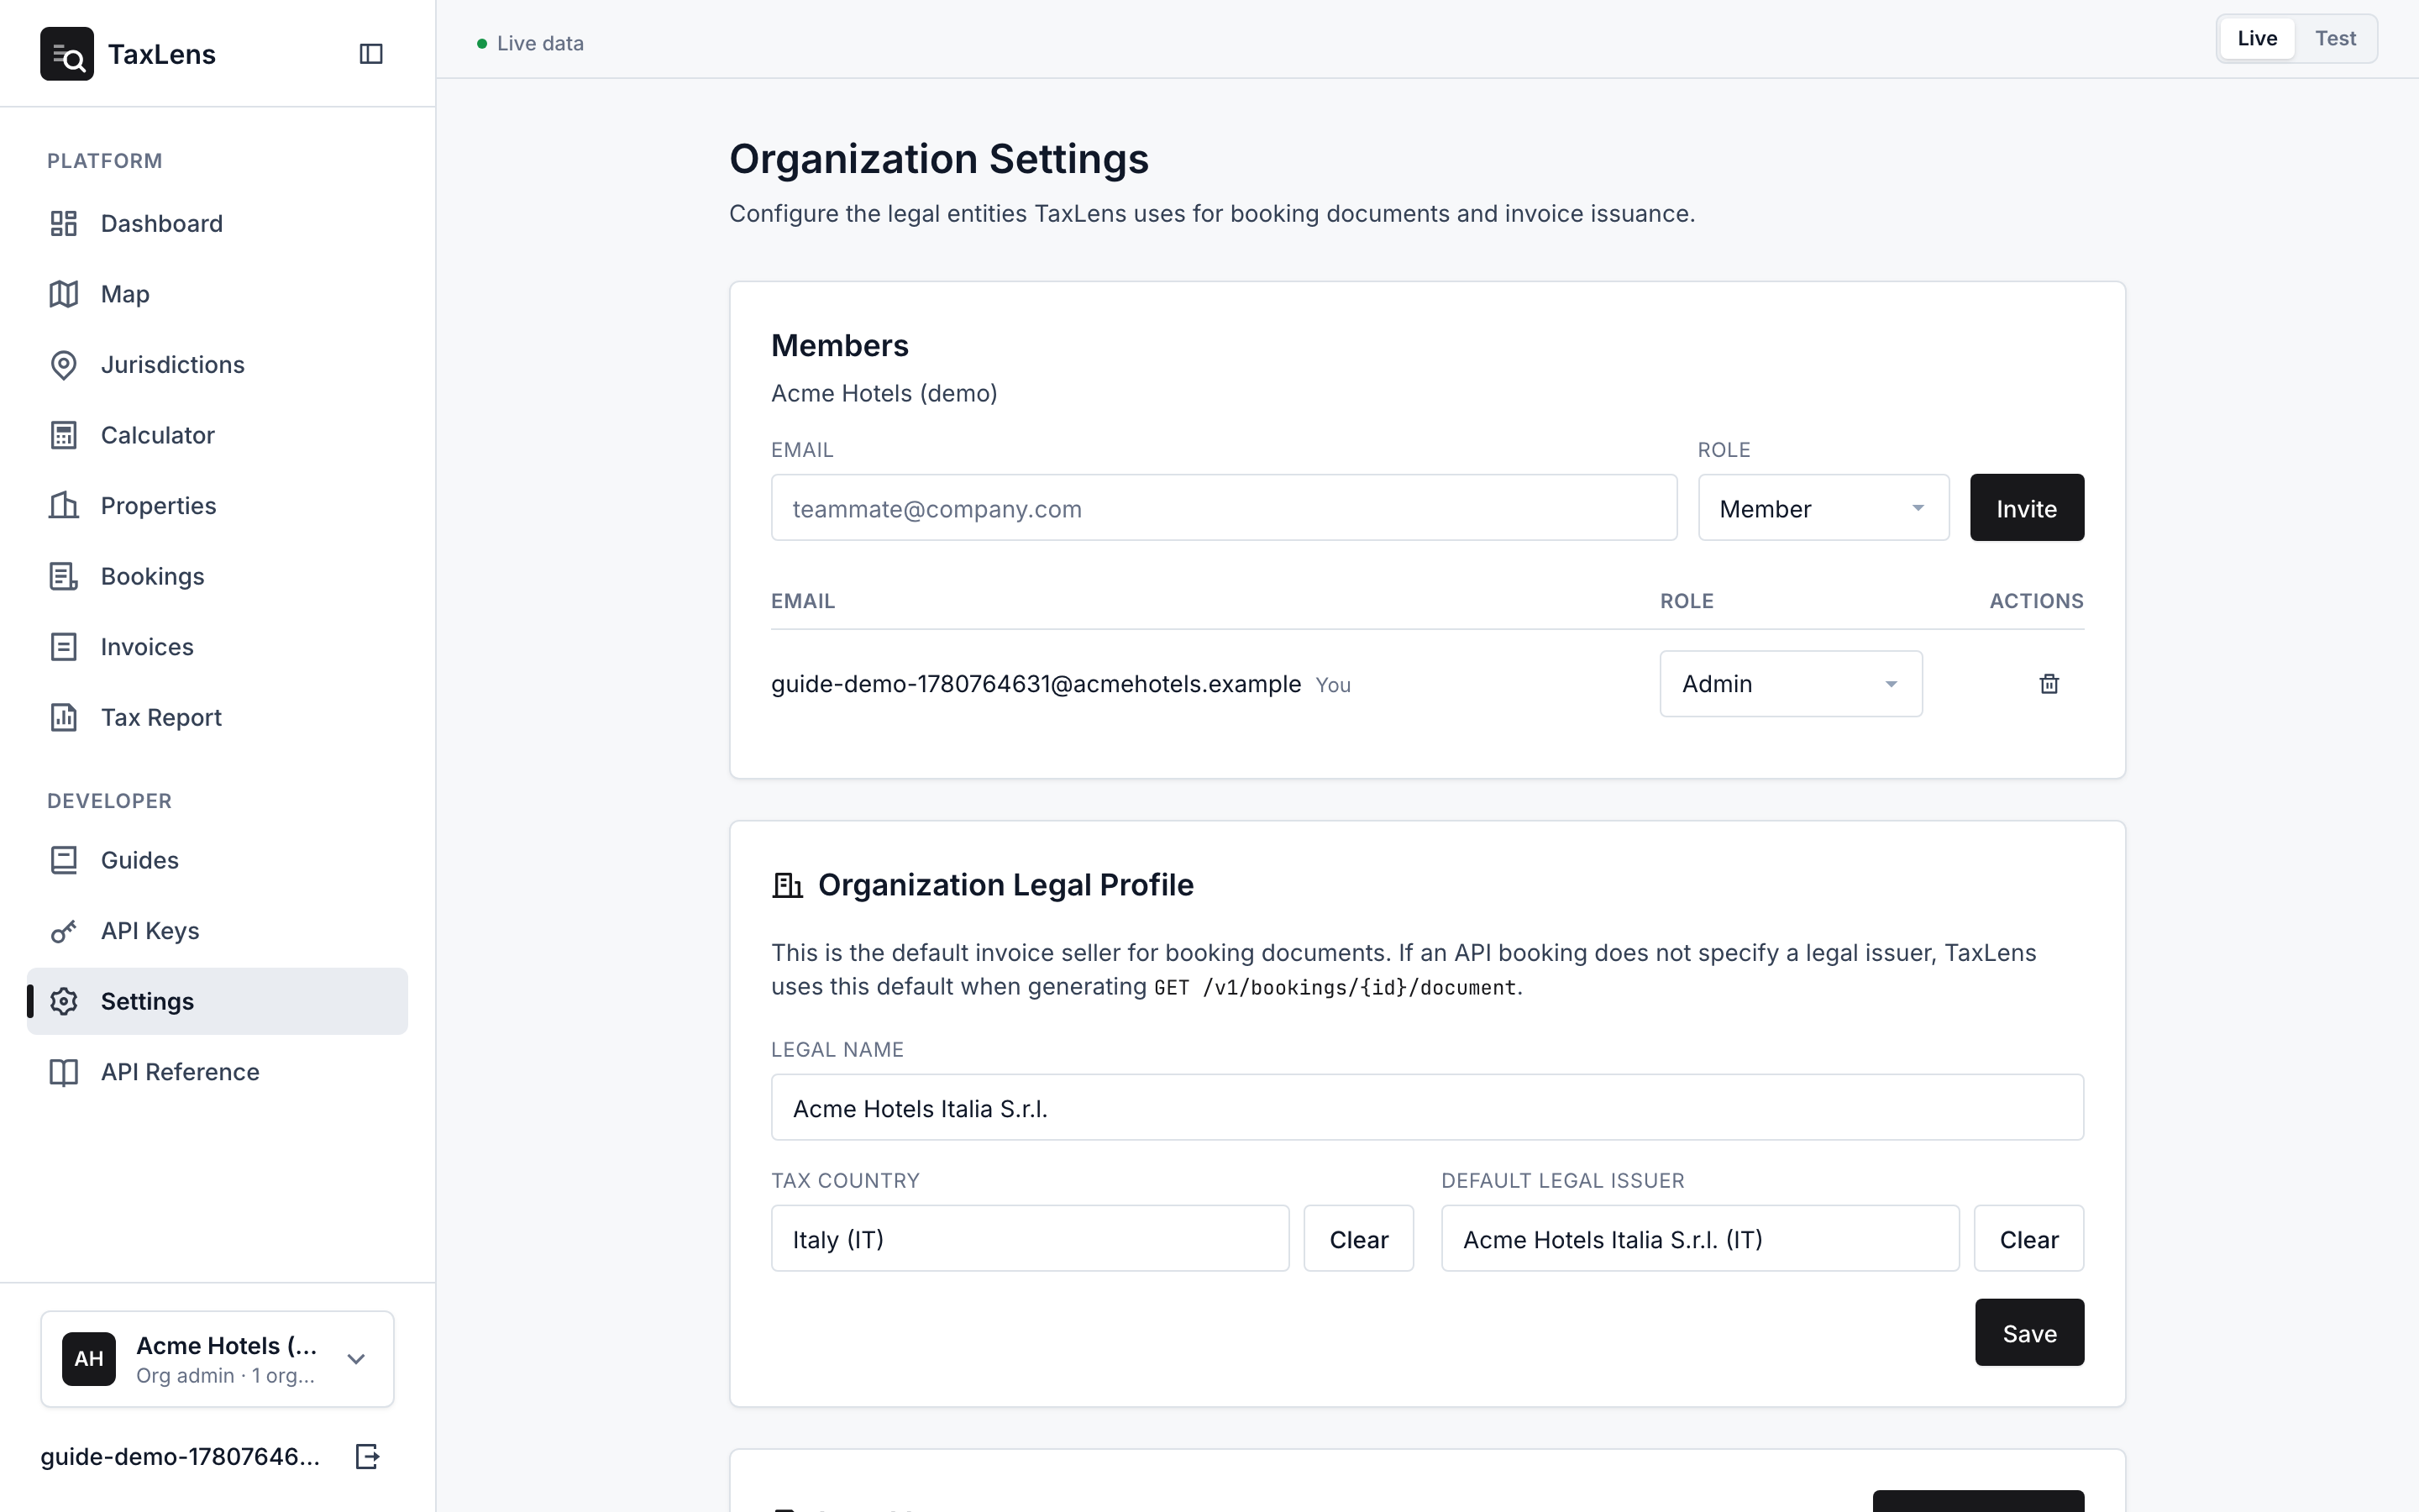Image resolution: width=2419 pixels, height=1512 pixels.
Task: Click the "You" badge beside member email
Action: click(x=1332, y=685)
